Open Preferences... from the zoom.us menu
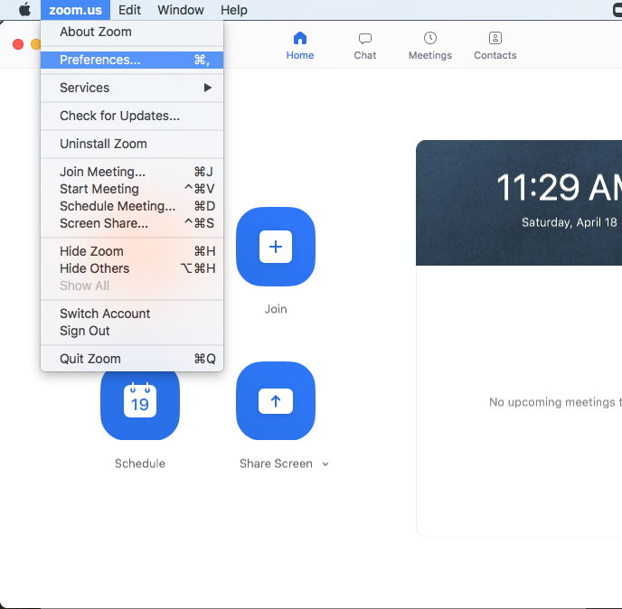The height and width of the screenshot is (609, 622). [x=132, y=60]
